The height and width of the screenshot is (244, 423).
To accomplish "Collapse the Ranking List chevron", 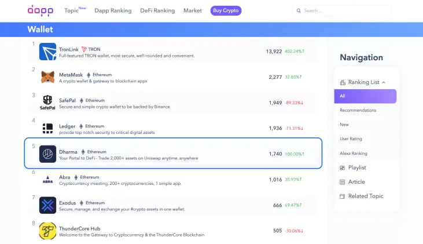I will 384,82.
